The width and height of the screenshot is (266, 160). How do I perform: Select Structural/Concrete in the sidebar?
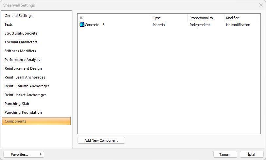21,33
